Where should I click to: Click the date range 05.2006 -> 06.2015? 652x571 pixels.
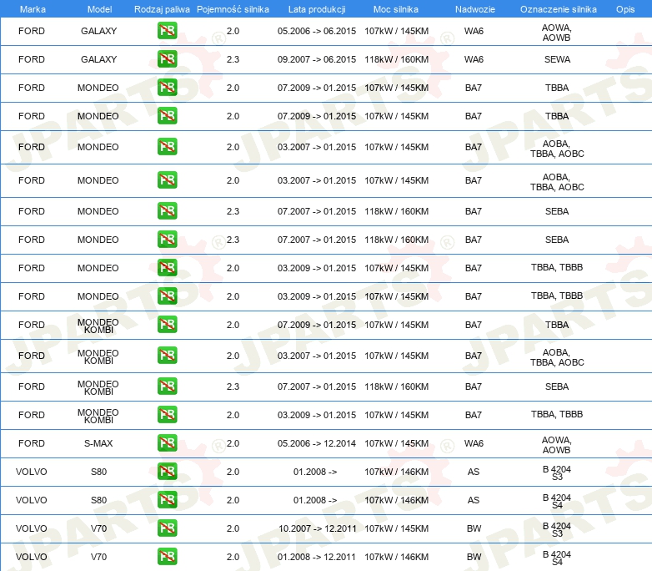317,31
